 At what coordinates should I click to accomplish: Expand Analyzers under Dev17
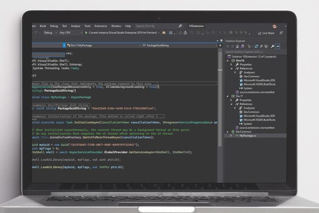pyautogui.click(x=235, y=108)
